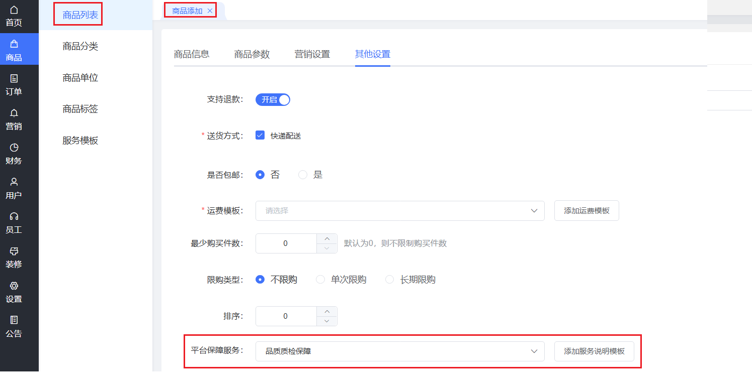Select 不限购 radio option
Viewport: 752px width, 388px height.
pos(260,280)
